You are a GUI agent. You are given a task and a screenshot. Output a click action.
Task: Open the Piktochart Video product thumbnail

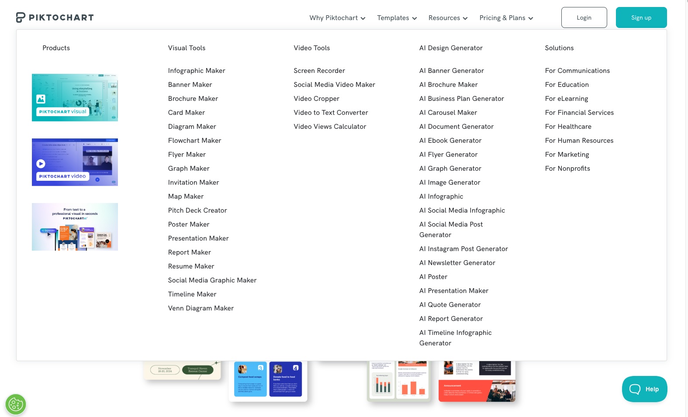point(75,162)
